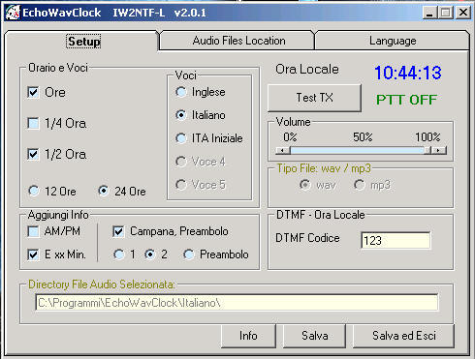Open the Info button
Screen dimensions: 475x359
(x=248, y=336)
